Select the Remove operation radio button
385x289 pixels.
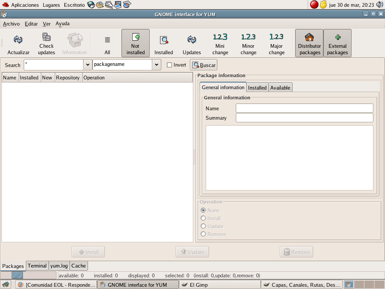click(203, 234)
